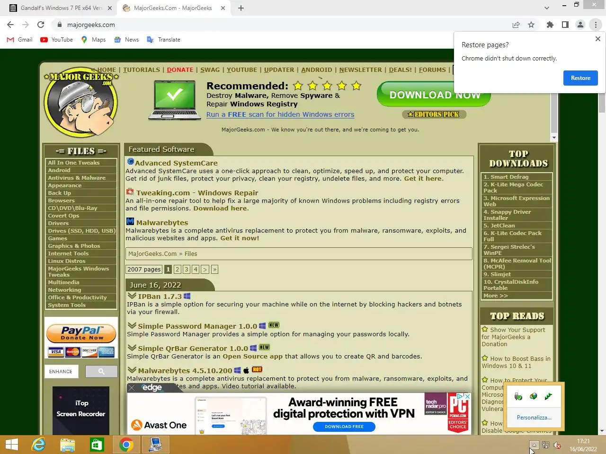Click the Chrome back arrow

10,25
